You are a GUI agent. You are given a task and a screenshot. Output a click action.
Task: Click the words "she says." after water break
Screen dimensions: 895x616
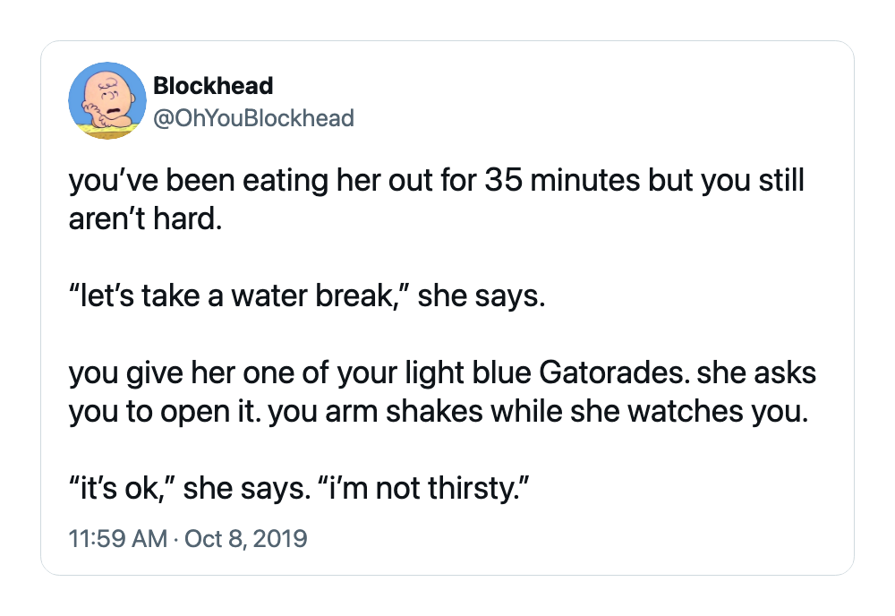click(x=482, y=295)
